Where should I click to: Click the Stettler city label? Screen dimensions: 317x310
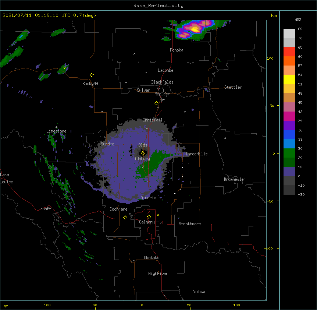233,87
